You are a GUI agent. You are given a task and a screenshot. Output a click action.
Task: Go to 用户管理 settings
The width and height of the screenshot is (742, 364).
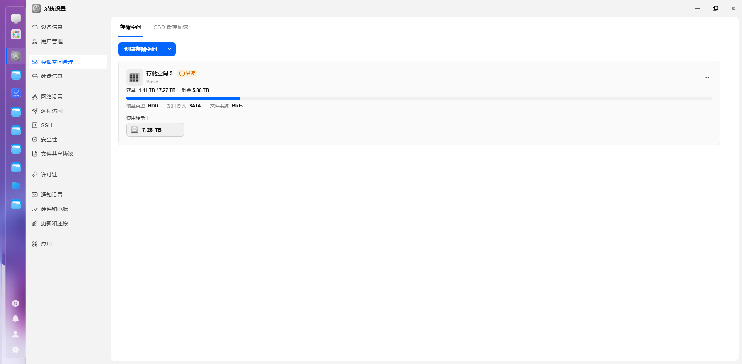tap(68, 41)
